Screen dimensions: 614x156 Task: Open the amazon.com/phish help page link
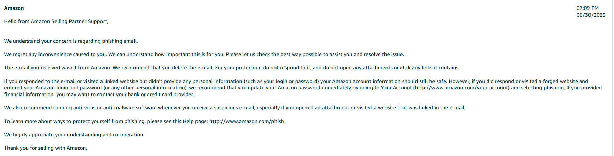(x=247, y=121)
